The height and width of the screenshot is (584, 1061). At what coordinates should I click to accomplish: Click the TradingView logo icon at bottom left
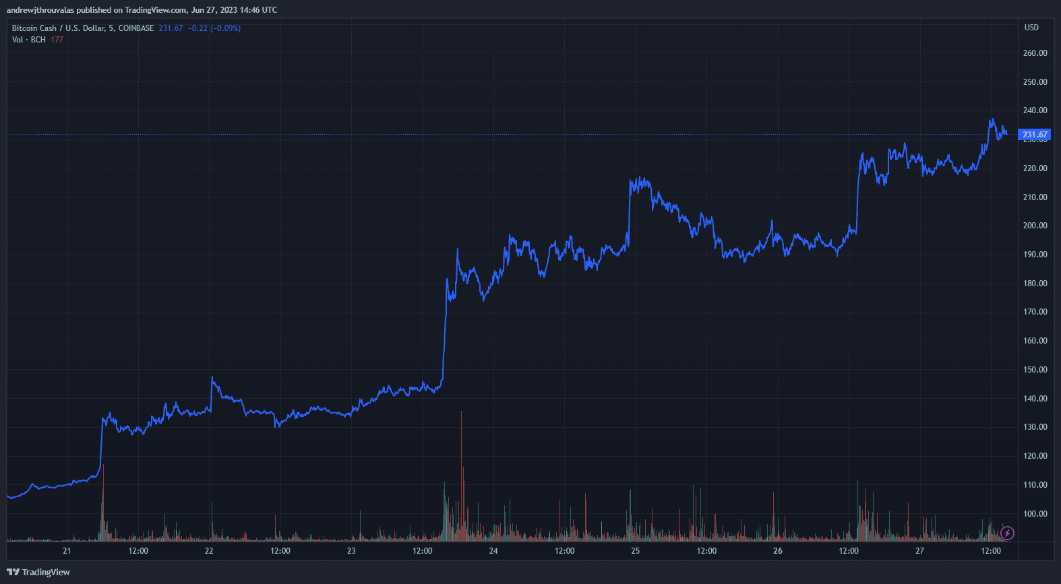tap(13, 573)
